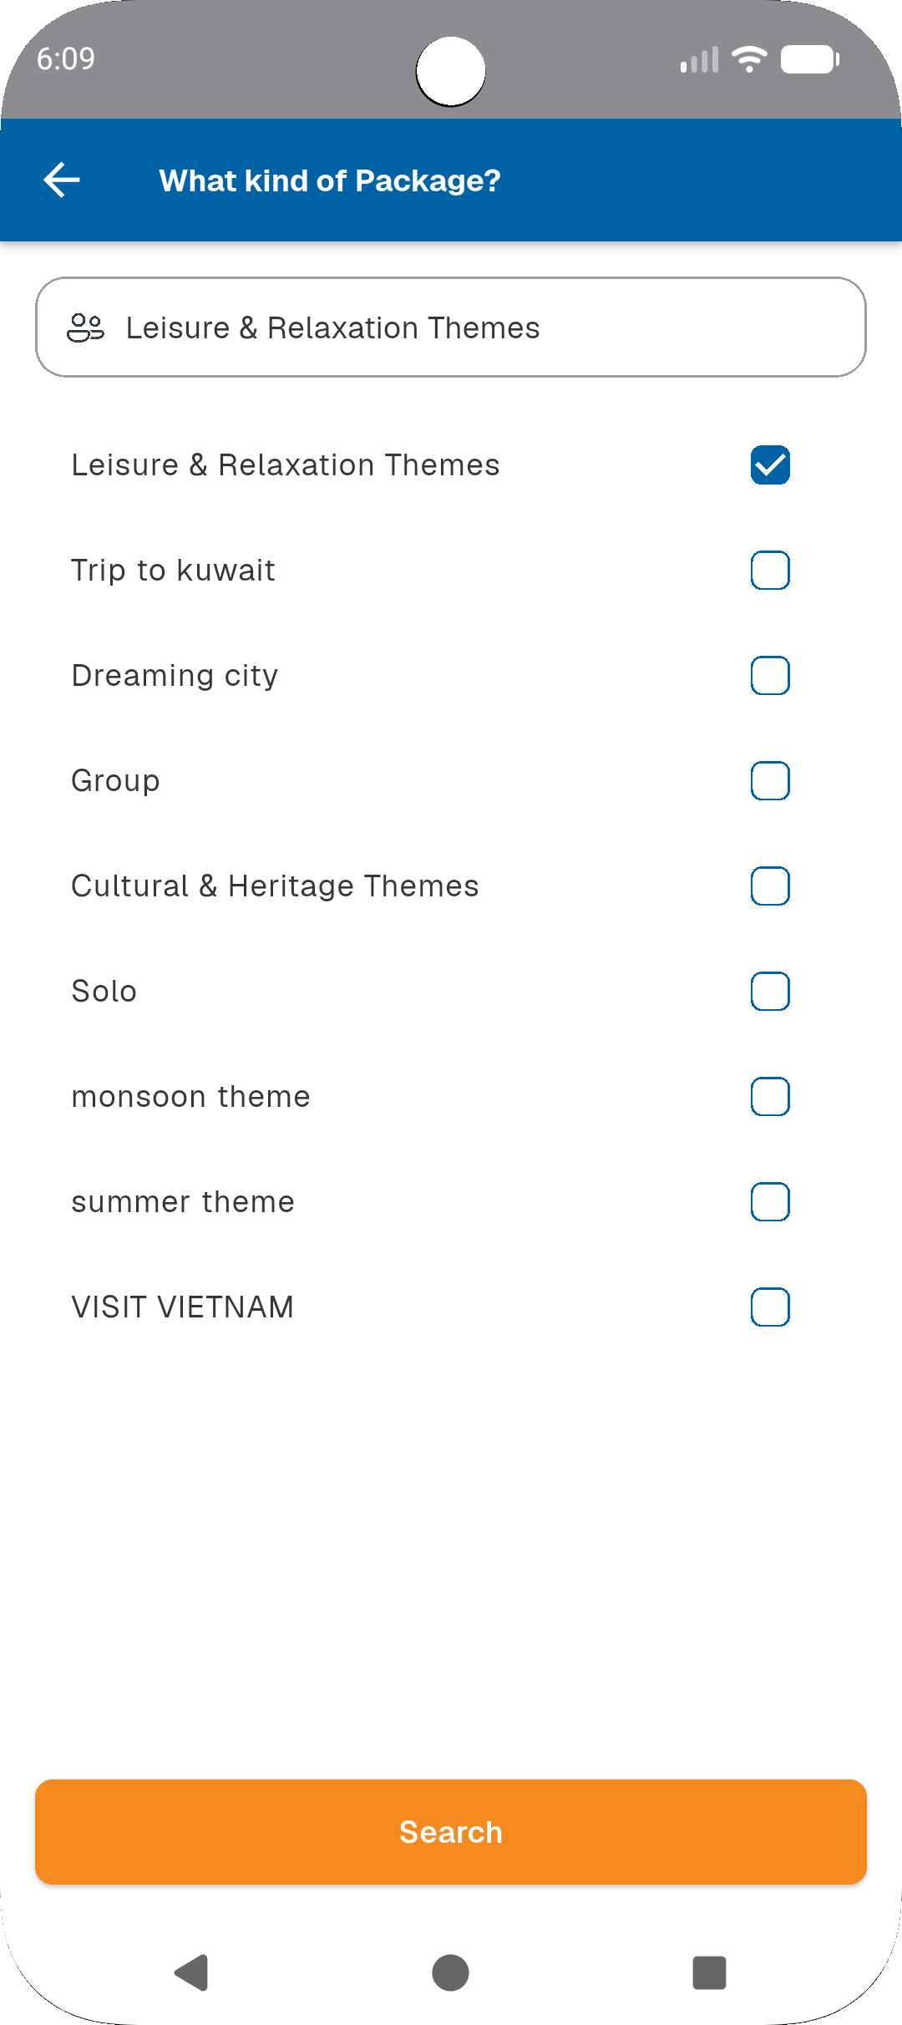Tap the cellular signal bars icon
This screenshot has width=902, height=2025.
coord(700,60)
